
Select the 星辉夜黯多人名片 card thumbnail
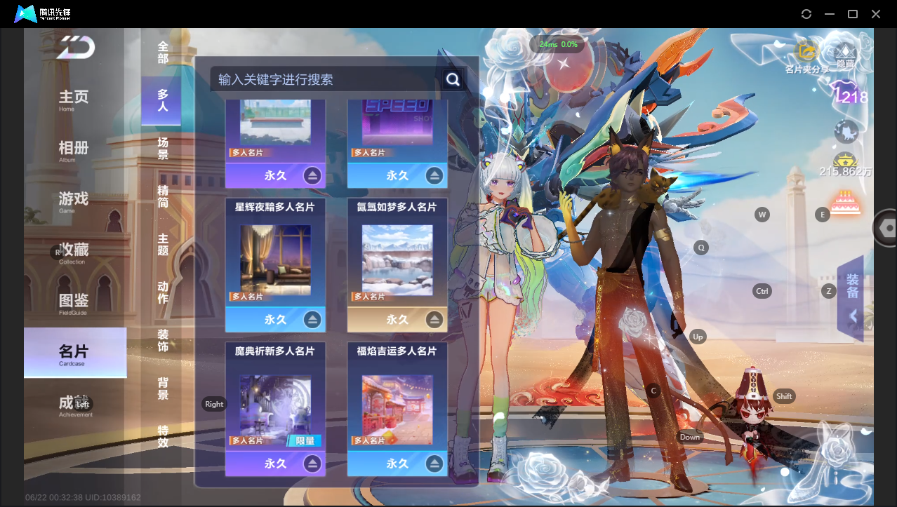275,259
